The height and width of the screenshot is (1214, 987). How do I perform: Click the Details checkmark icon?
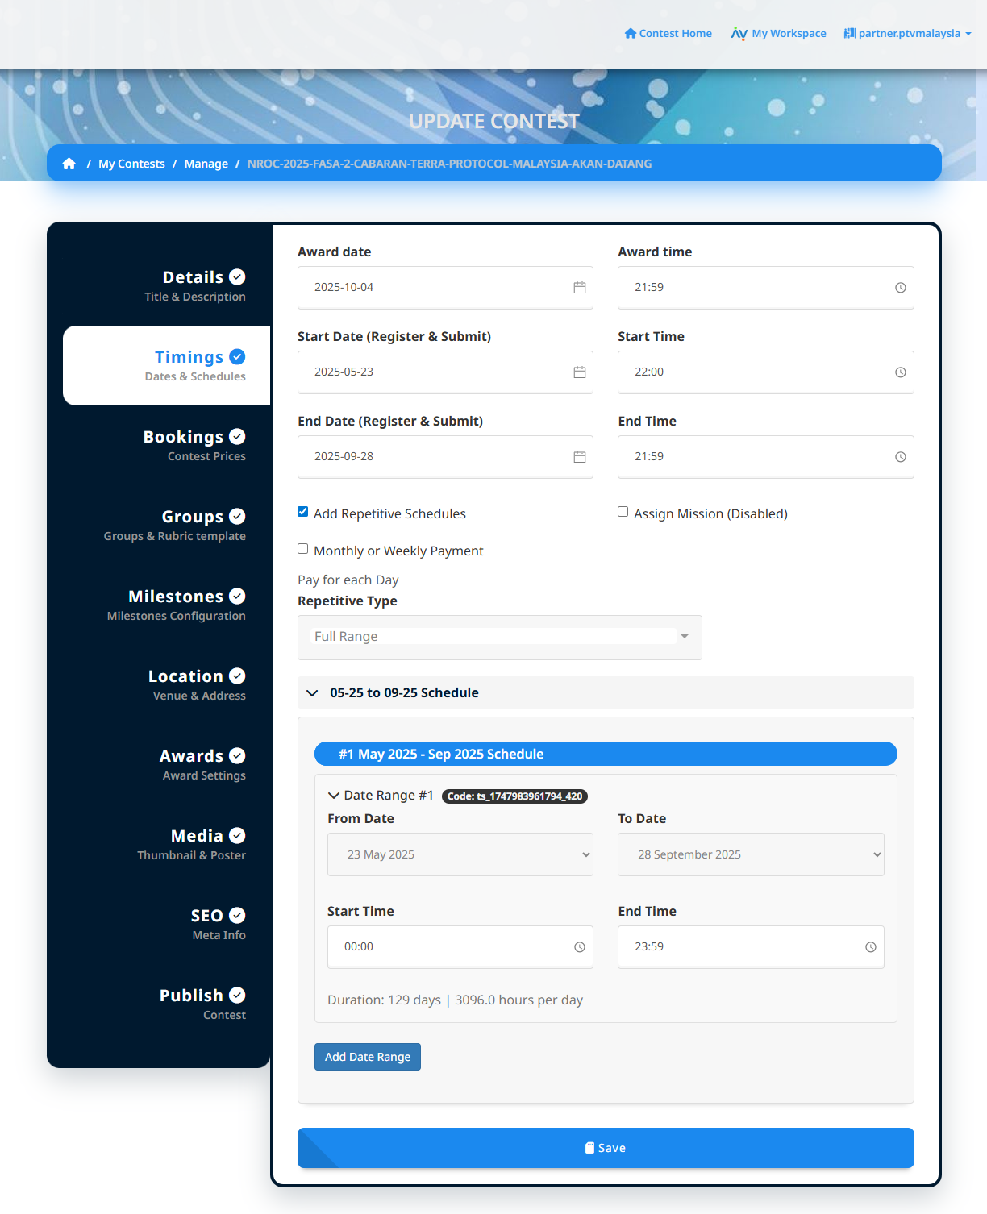point(237,277)
